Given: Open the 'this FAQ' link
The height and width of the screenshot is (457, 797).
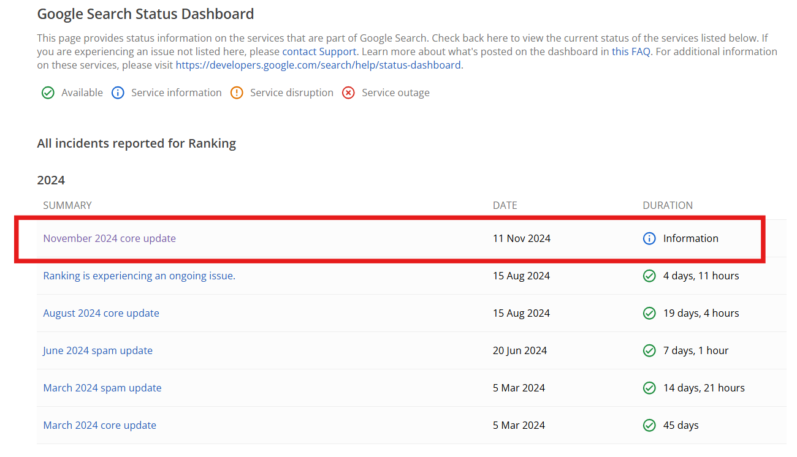Looking at the screenshot, I should pyautogui.click(x=631, y=51).
